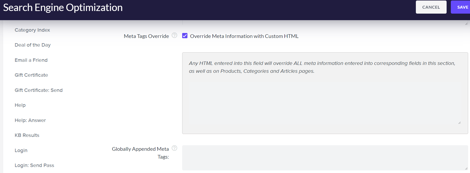This screenshot has height=173, width=470.
Task: Open Help: Answer page settings
Action: click(x=30, y=120)
